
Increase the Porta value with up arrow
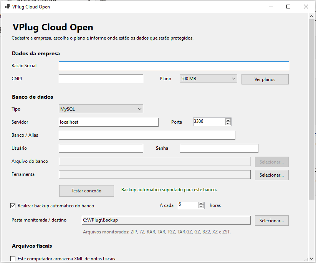(x=228, y=120)
